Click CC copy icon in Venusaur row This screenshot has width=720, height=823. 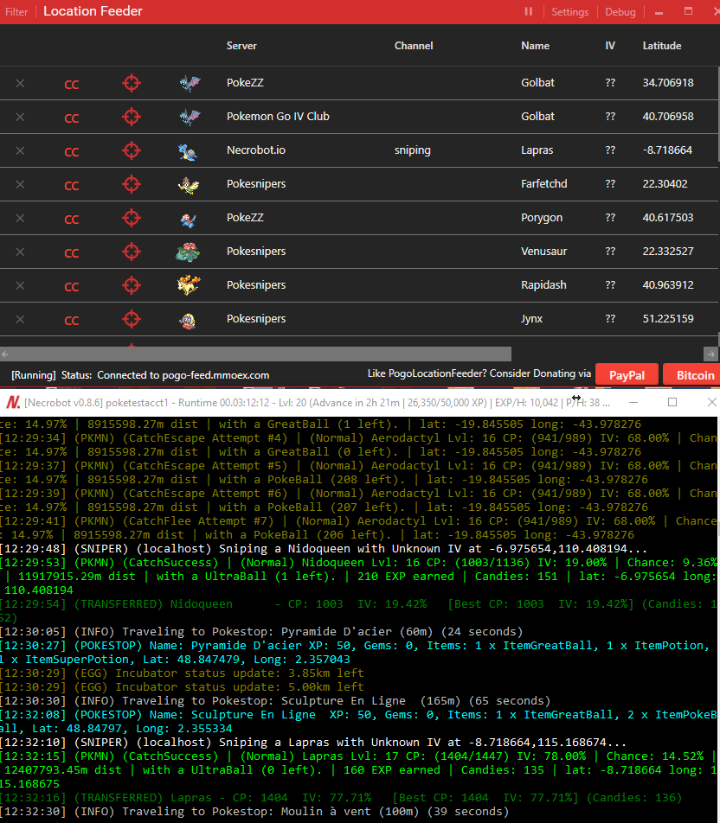[72, 253]
